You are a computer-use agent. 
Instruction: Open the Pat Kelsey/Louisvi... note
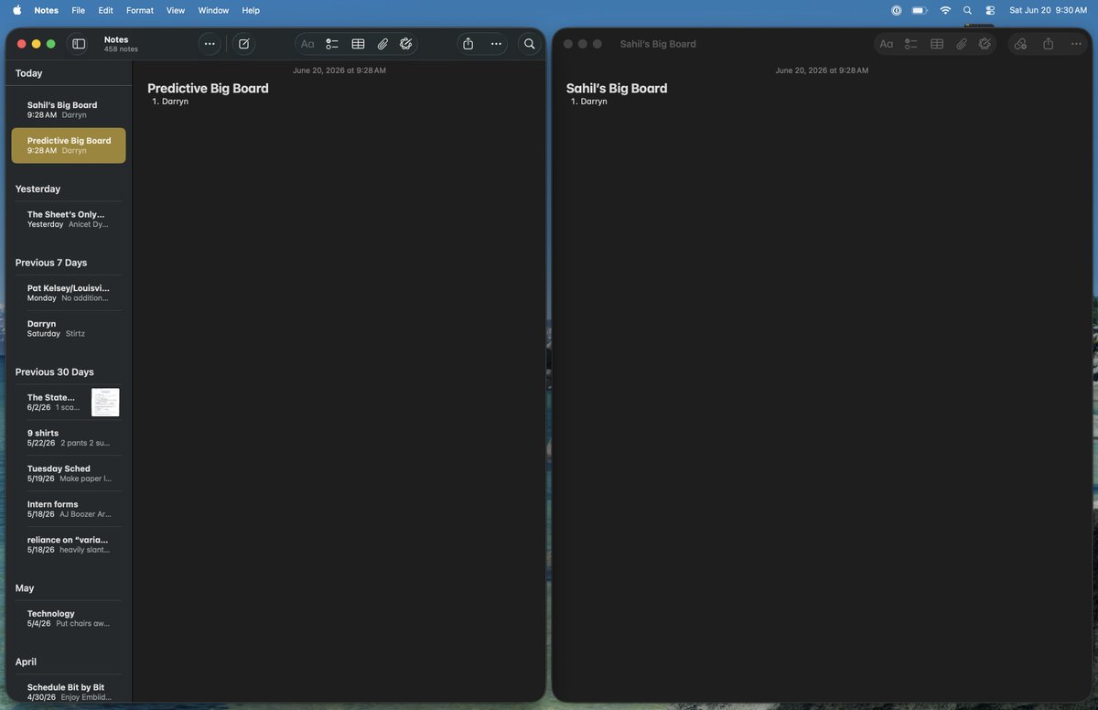tap(69, 293)
